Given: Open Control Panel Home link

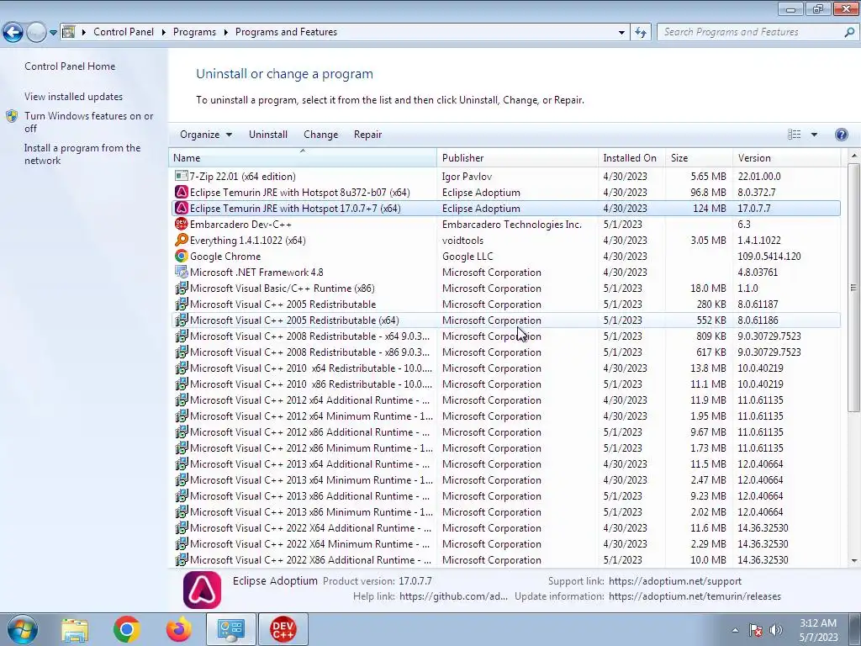Looking at the screenshot, I should 70,66.
